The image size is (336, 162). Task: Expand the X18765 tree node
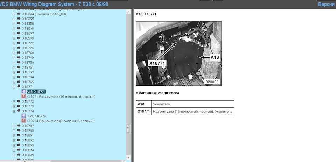tap(14, 82)
